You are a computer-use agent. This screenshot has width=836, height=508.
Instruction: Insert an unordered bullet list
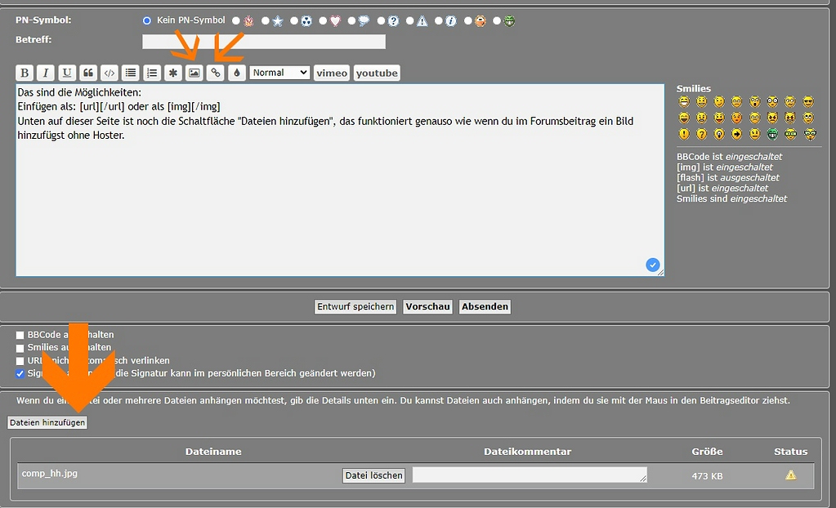131,73
